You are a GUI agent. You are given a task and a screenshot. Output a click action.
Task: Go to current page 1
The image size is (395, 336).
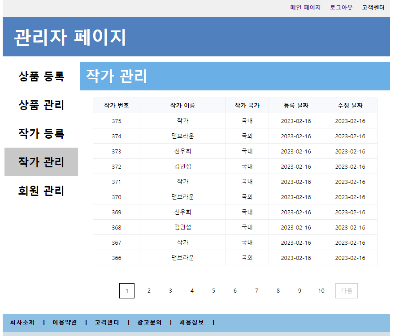click(x=127, y=291)
